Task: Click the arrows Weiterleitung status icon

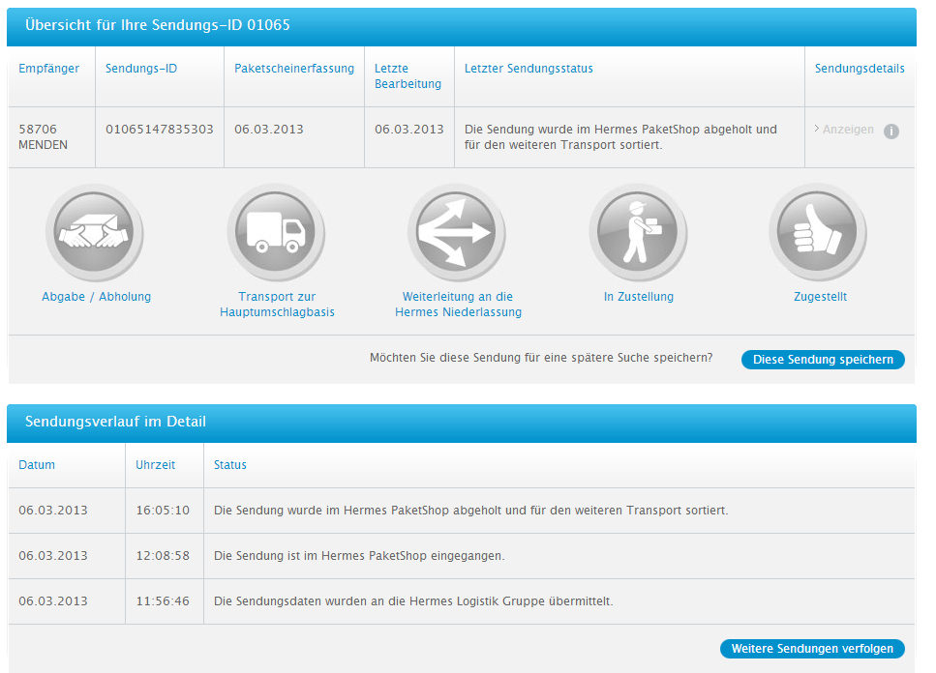Action: (457, 232)
